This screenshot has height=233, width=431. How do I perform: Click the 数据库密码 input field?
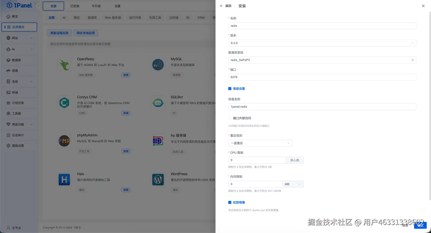322,60
